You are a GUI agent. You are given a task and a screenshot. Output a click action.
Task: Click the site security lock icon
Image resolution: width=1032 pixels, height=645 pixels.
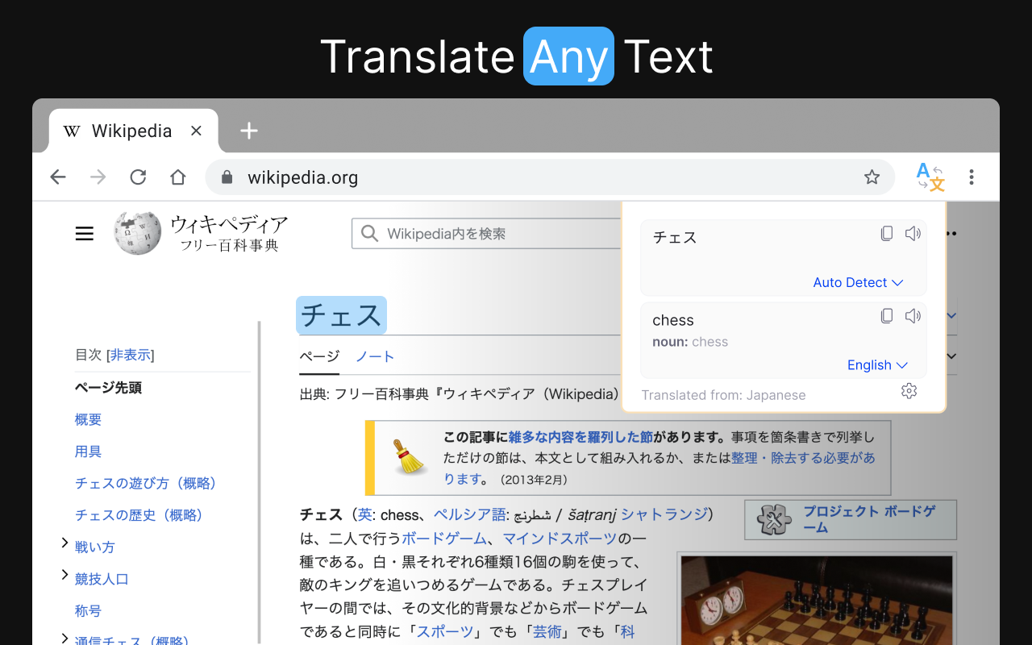point(226,177)
